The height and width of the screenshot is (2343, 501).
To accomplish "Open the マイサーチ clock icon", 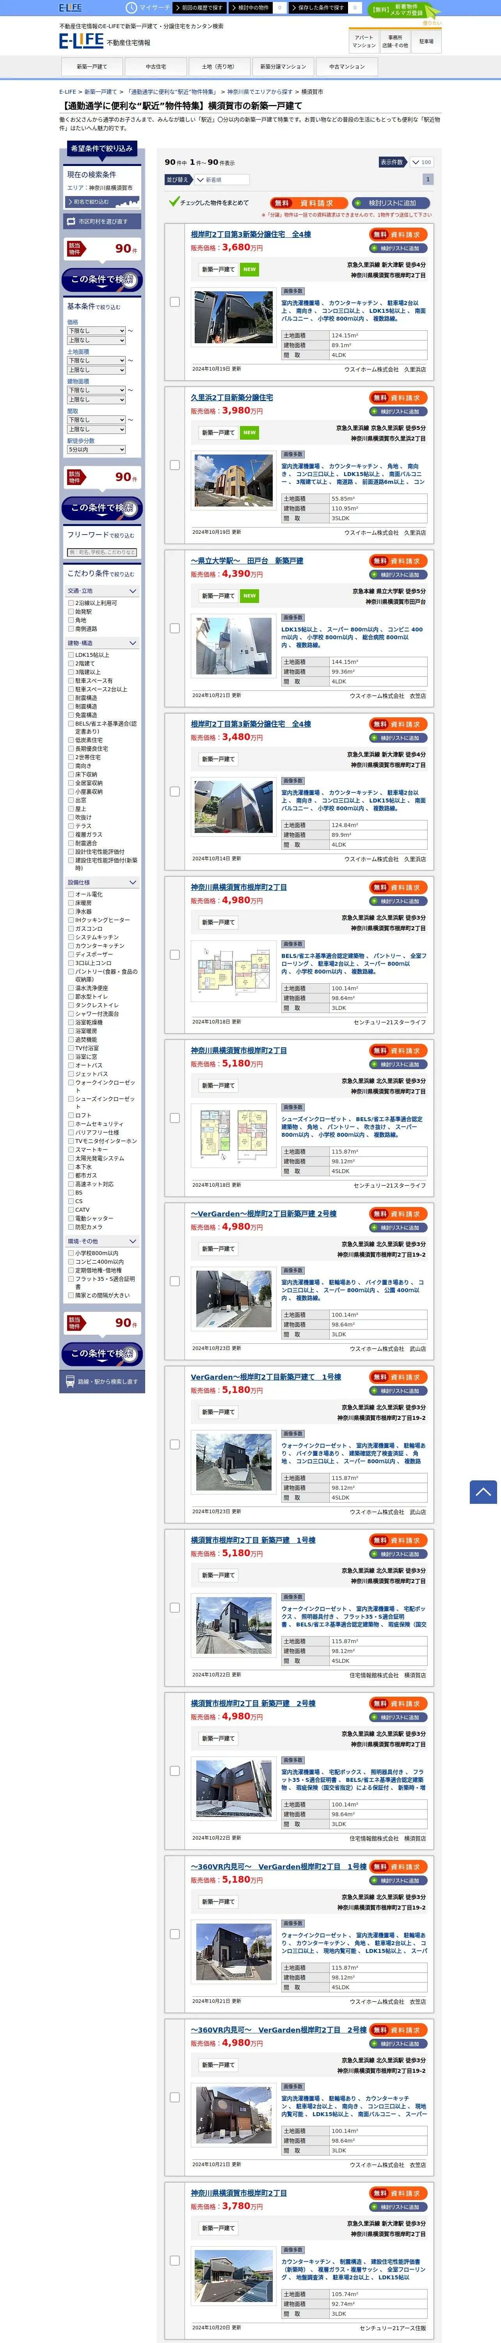I will coord(132,7).
